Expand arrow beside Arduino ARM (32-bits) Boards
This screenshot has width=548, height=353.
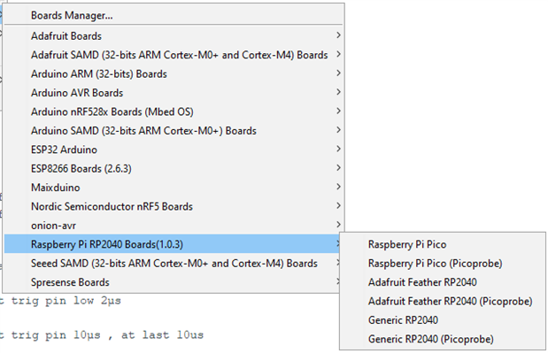click(x=338, y=73)
